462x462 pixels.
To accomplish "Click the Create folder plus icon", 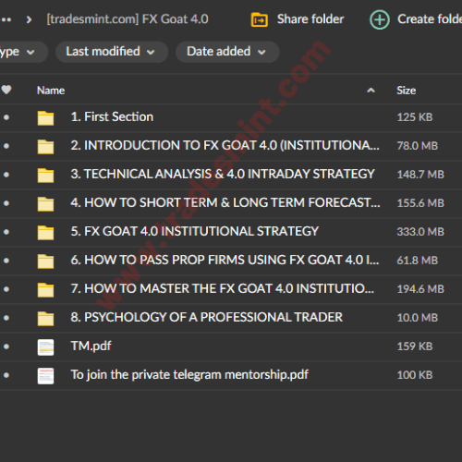I will point(380,20).
